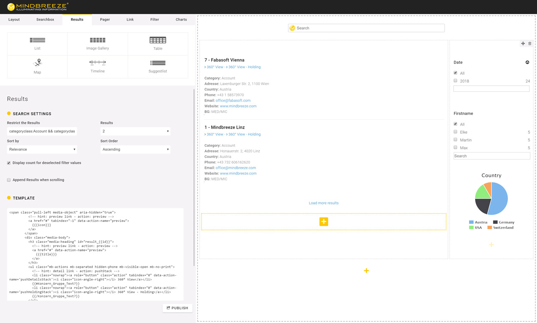The image size is (537, 323).
Task: Select the Timeline layout icon
Action: tap(98, 63)
